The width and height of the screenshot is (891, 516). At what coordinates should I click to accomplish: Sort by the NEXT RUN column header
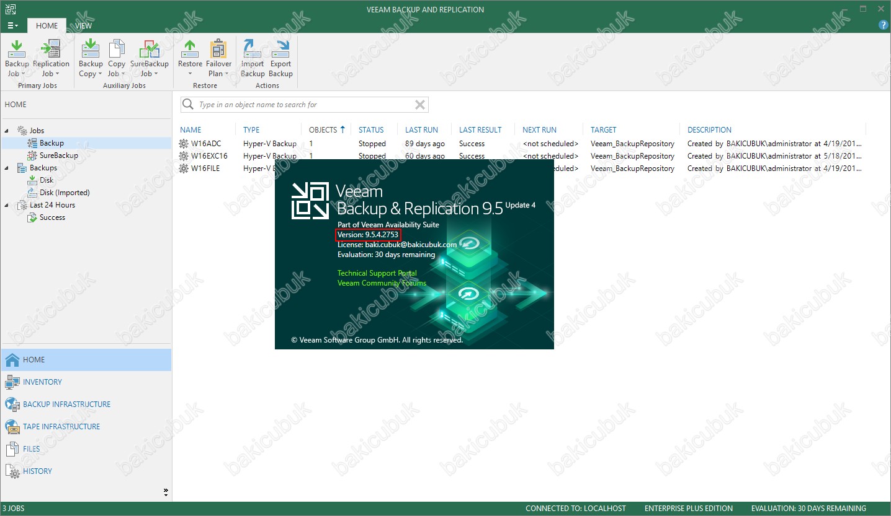click(x=539, y=130)
